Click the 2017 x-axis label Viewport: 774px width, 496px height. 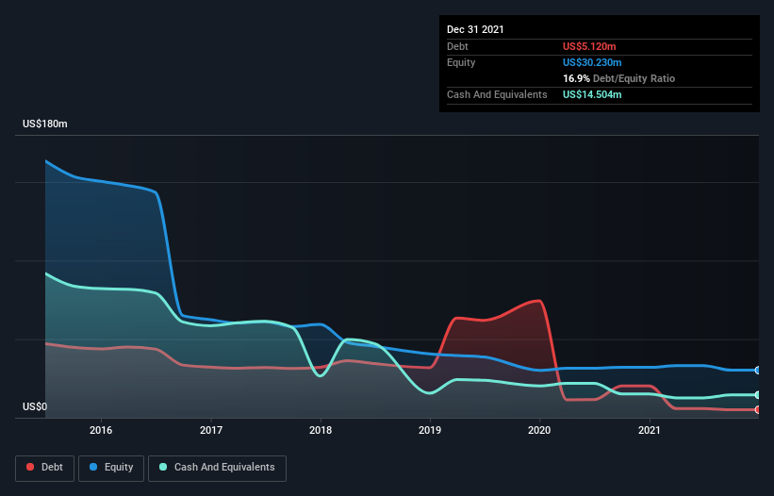pos(211,430)
